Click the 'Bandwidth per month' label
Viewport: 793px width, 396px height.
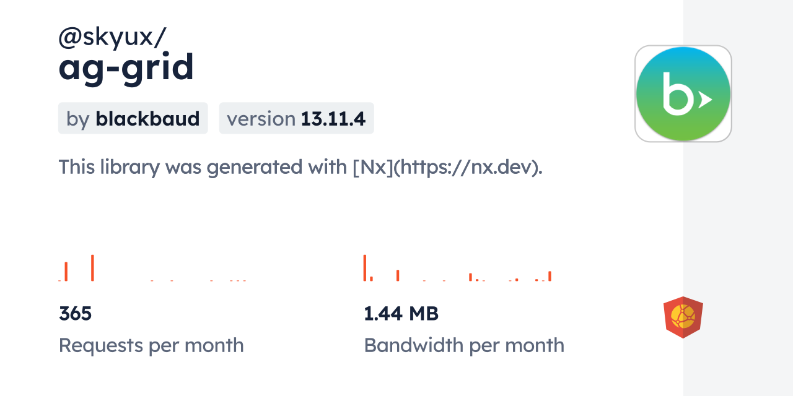tap(464, 345)
